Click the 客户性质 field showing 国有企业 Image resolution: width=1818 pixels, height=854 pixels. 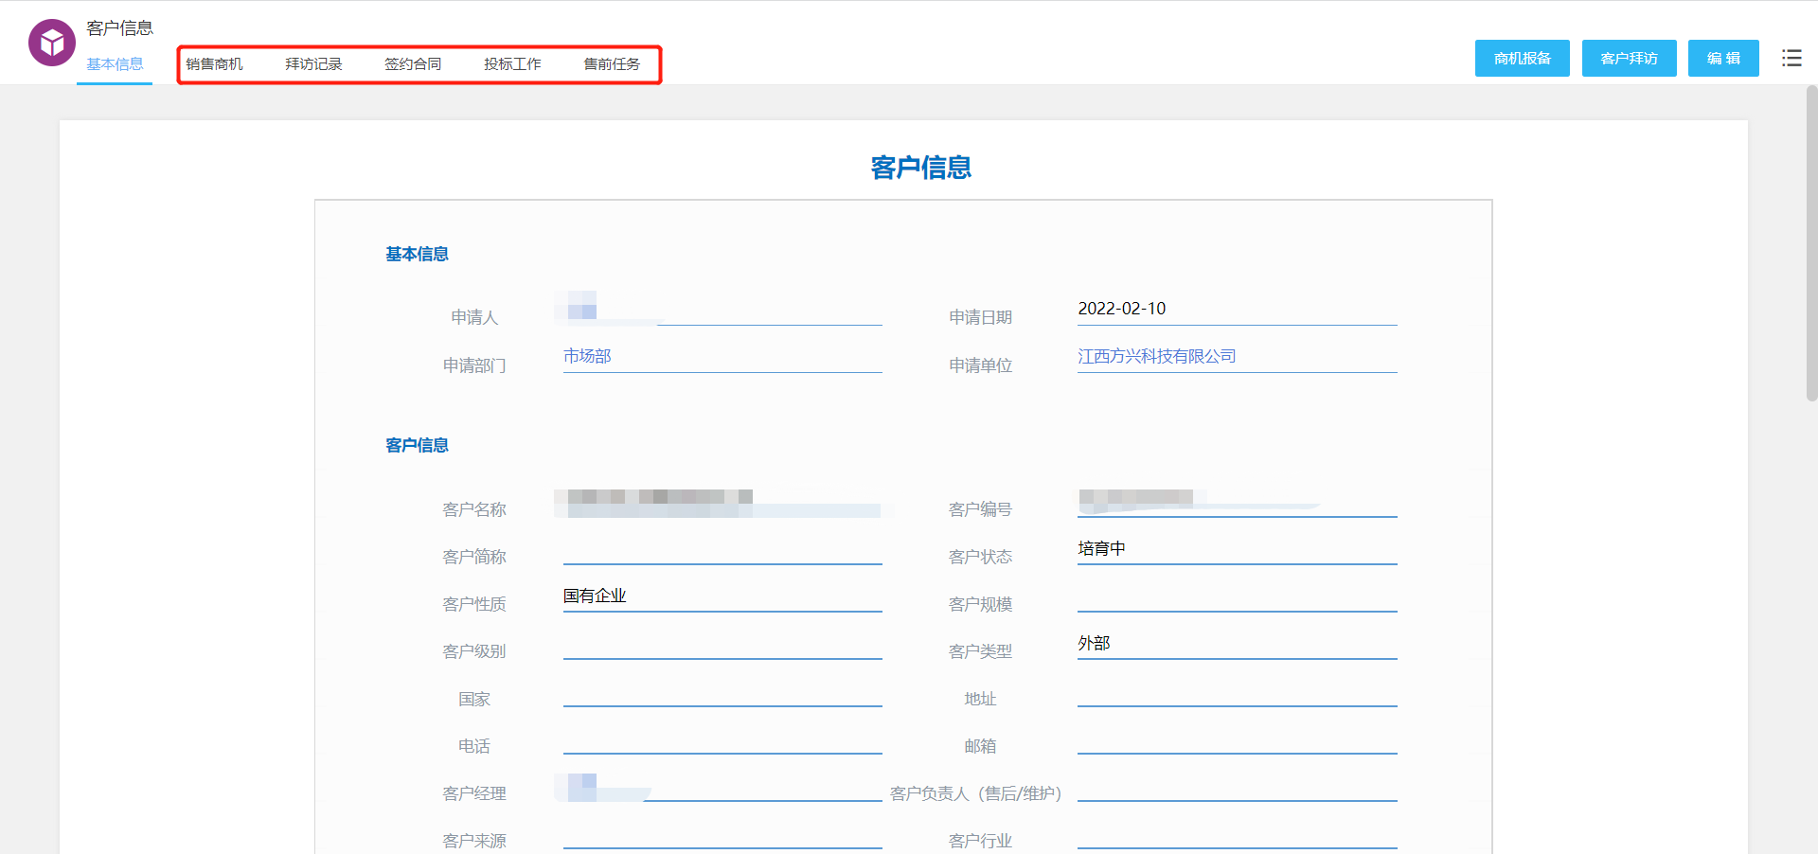click(x=722, y=596)
